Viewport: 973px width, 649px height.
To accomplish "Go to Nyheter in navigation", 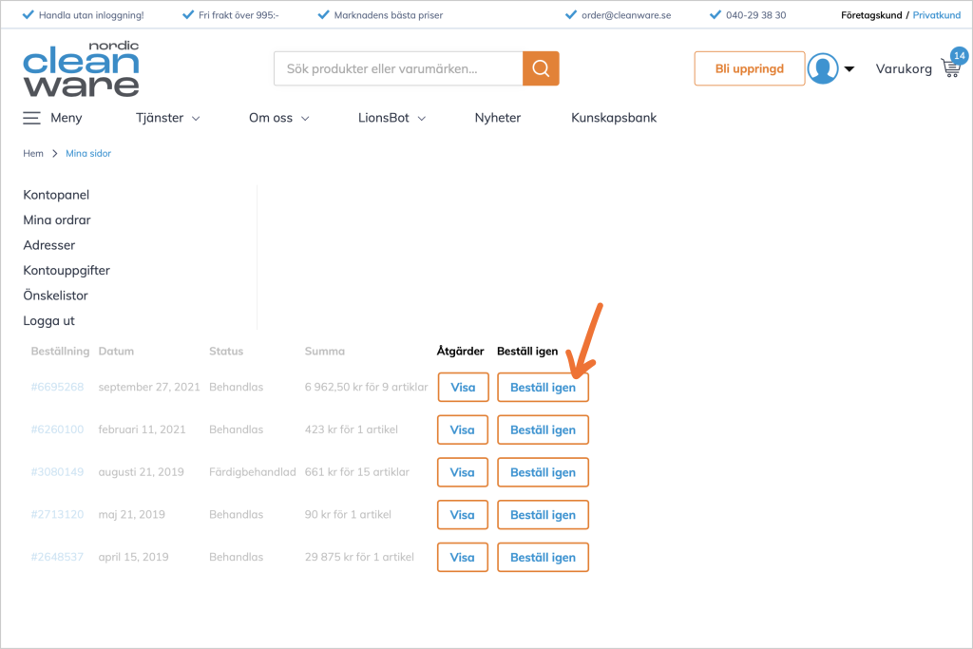I will click(x=498, y=118).
